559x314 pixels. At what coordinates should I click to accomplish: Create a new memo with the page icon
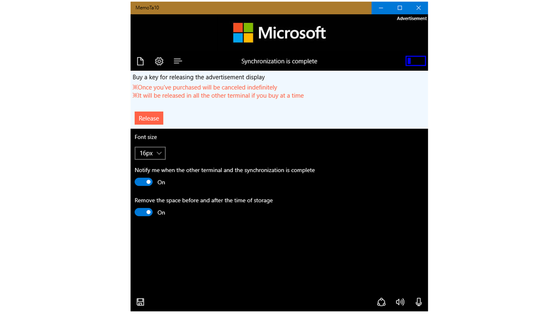140,61
